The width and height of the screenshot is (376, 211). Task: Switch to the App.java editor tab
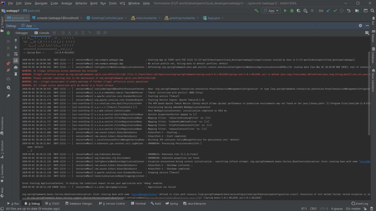pos(213,18)
